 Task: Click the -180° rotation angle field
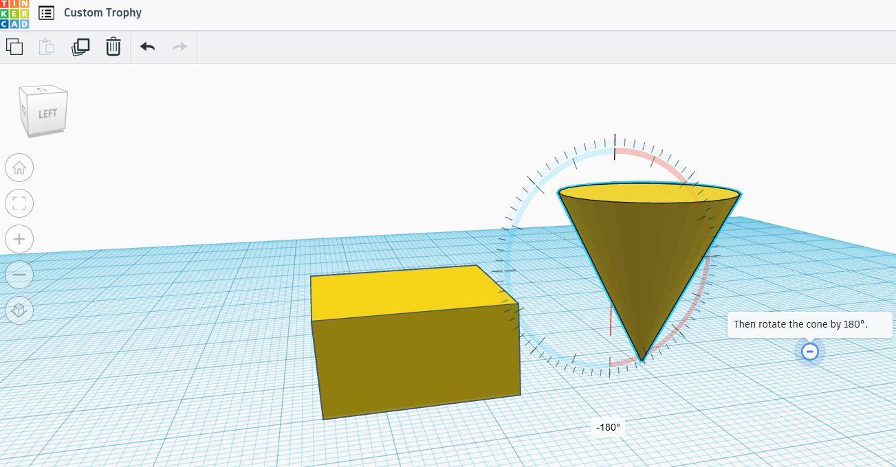608,427
